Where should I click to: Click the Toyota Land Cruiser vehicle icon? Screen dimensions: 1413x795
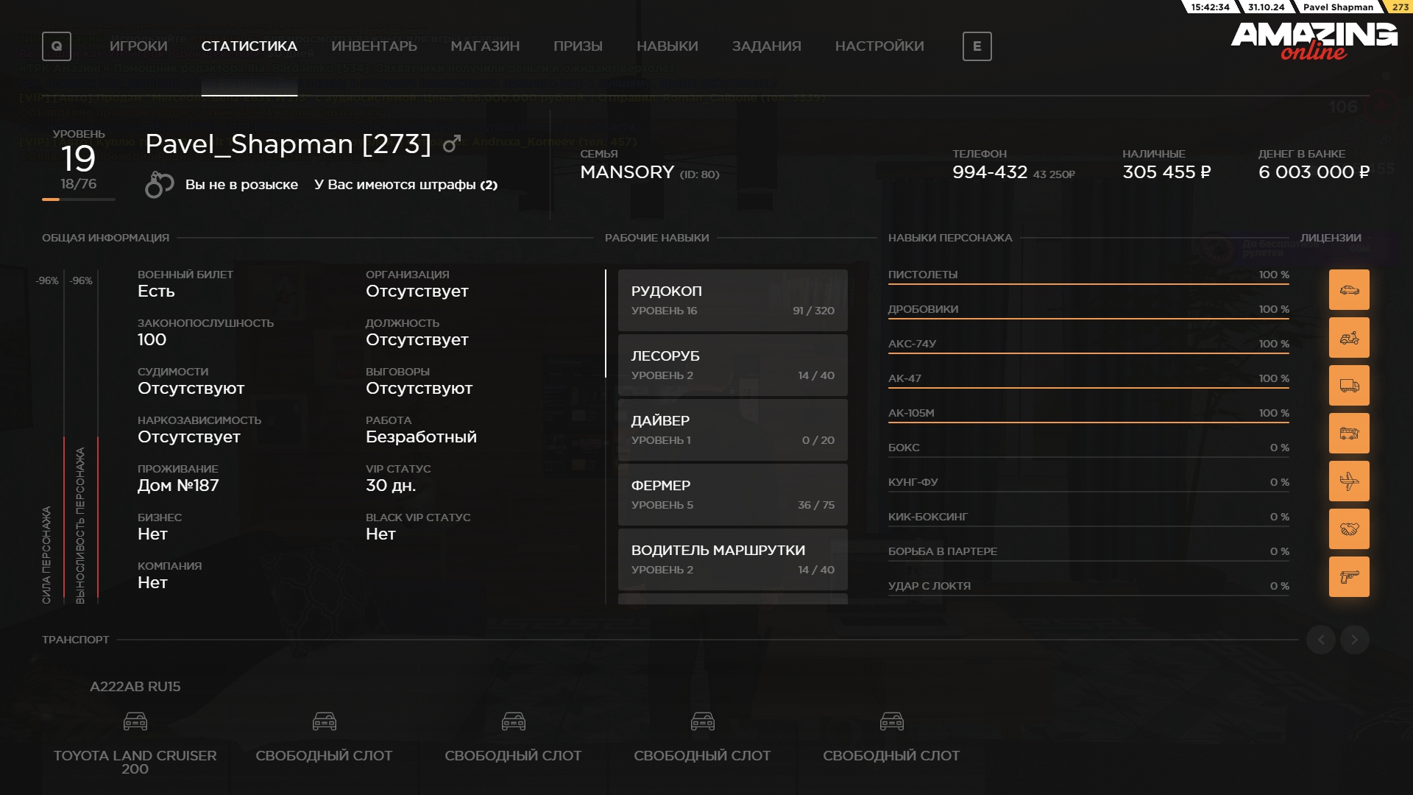135,721
